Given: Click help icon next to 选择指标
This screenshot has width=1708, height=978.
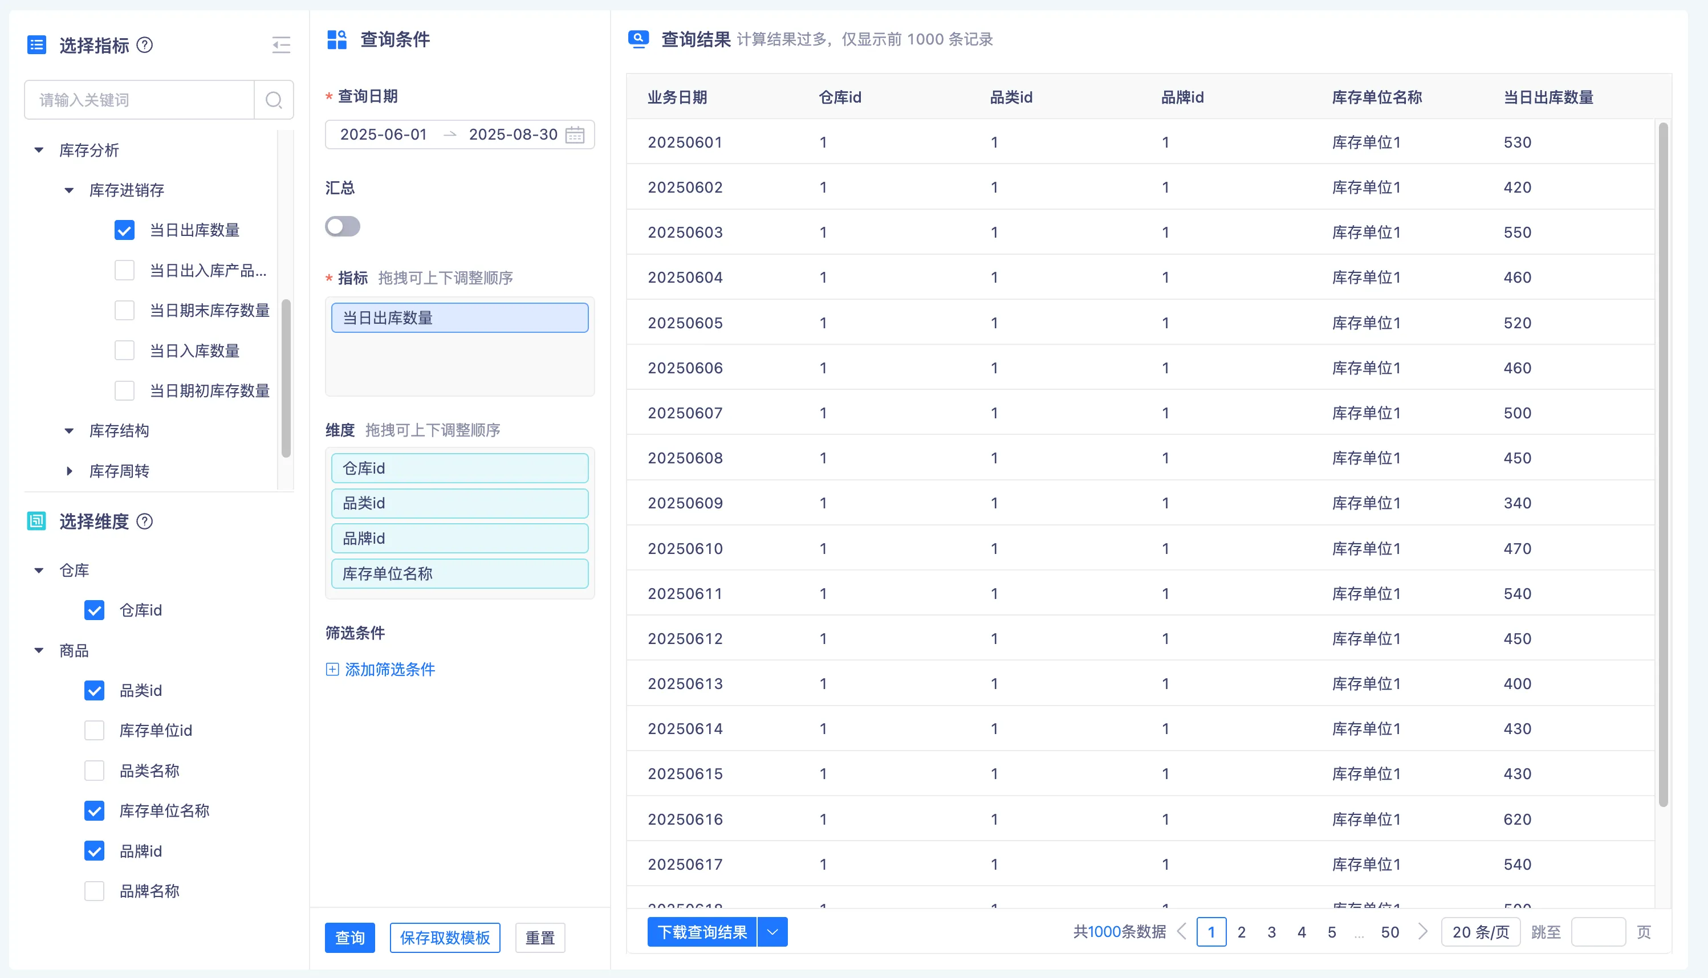Looking at the screenshot, I should tap(144, 45).
